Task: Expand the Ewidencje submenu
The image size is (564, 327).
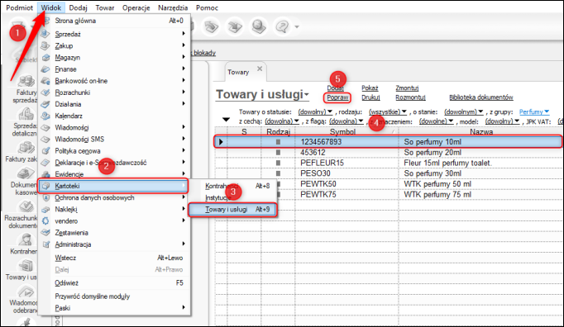Action: [114, 174]
